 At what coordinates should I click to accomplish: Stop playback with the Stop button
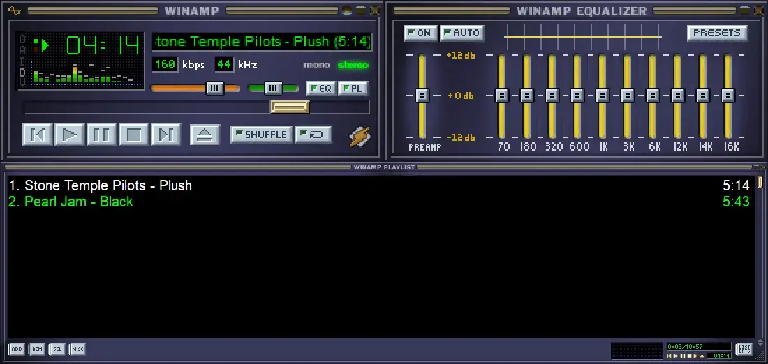[133, 134]
